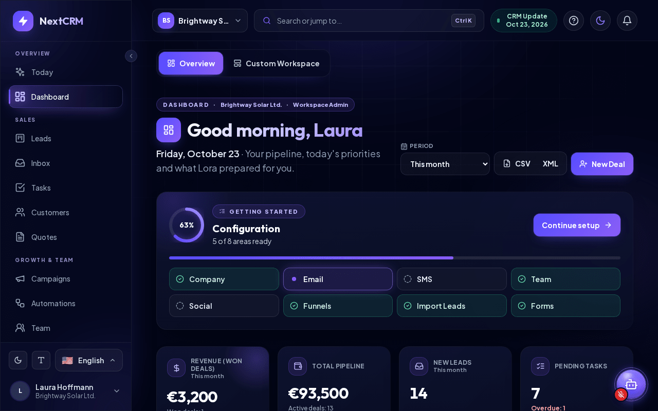658x411 pixels.
Task: Open the English language dropdown
Action: 89,360
